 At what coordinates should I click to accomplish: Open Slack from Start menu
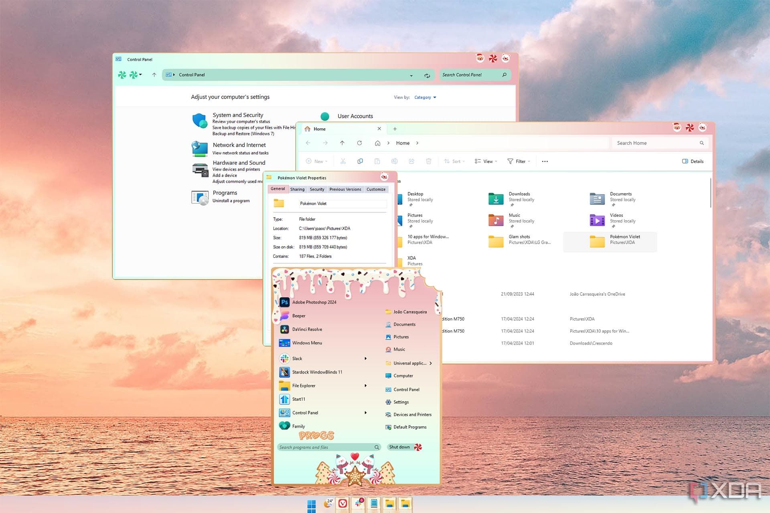(297, 358)
